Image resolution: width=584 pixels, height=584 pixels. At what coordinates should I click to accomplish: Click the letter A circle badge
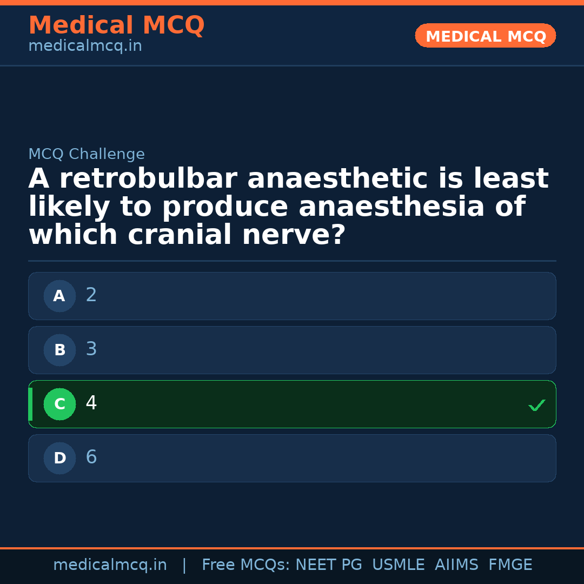click(x=59, y=296)
